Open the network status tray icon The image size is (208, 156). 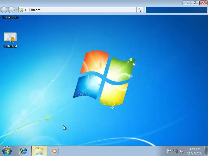click(x=175, y=151)
